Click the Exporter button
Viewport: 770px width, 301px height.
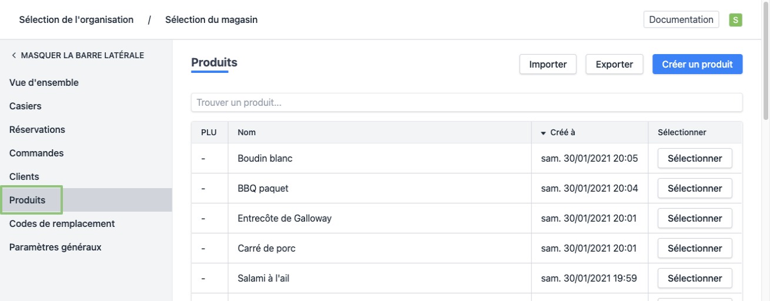click(614, 65)
